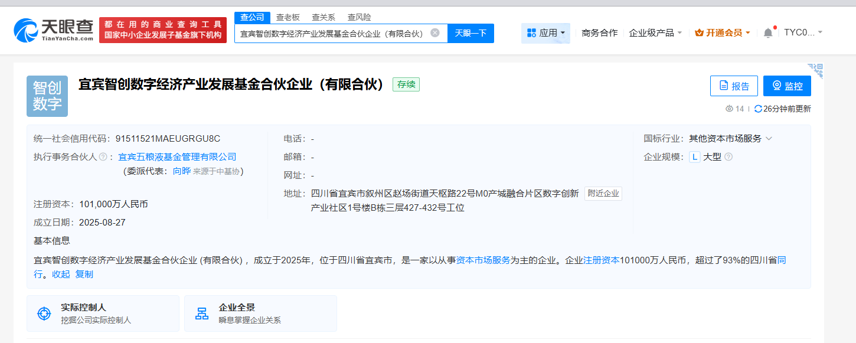Image resolution: width=856 pixels, height=343 pixels.
Task: Expand the 企业级产品 menu
Action: tap(655, 33)
